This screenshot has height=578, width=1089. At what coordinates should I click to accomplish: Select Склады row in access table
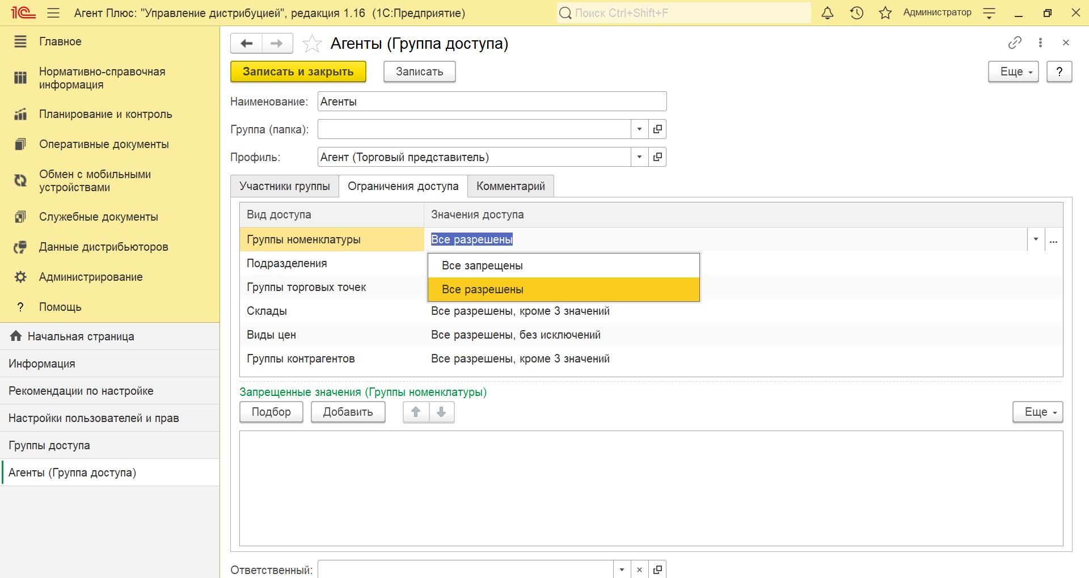tap(651, 311)
